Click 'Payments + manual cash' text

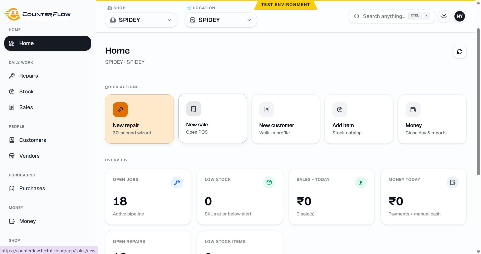[x=414, y=214]
